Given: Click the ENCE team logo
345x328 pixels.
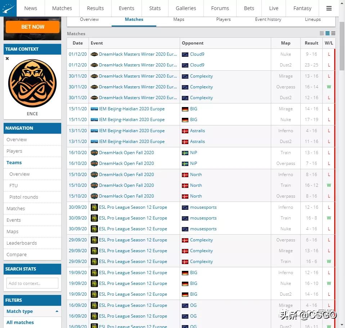Looking at the screenshot, I should pos(32,83).
